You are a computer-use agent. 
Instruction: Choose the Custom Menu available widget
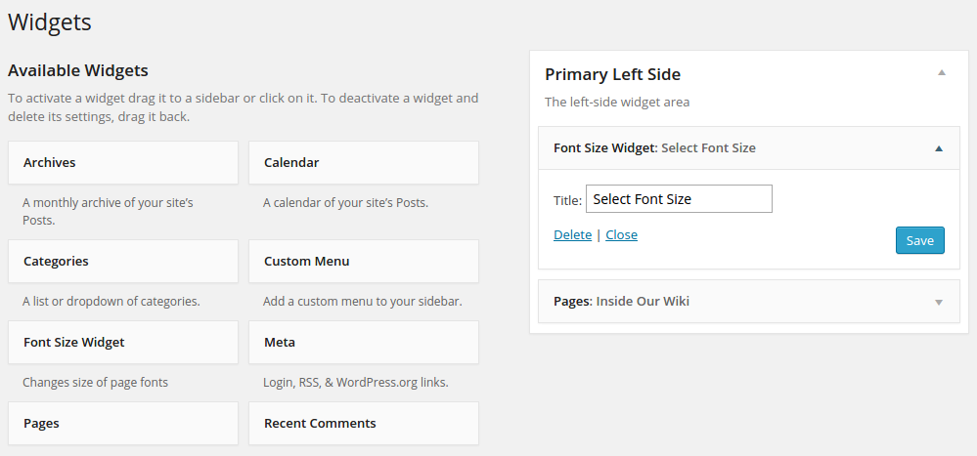[x=363, y=262]
